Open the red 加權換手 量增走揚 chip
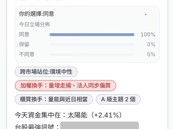 [65, 85]
